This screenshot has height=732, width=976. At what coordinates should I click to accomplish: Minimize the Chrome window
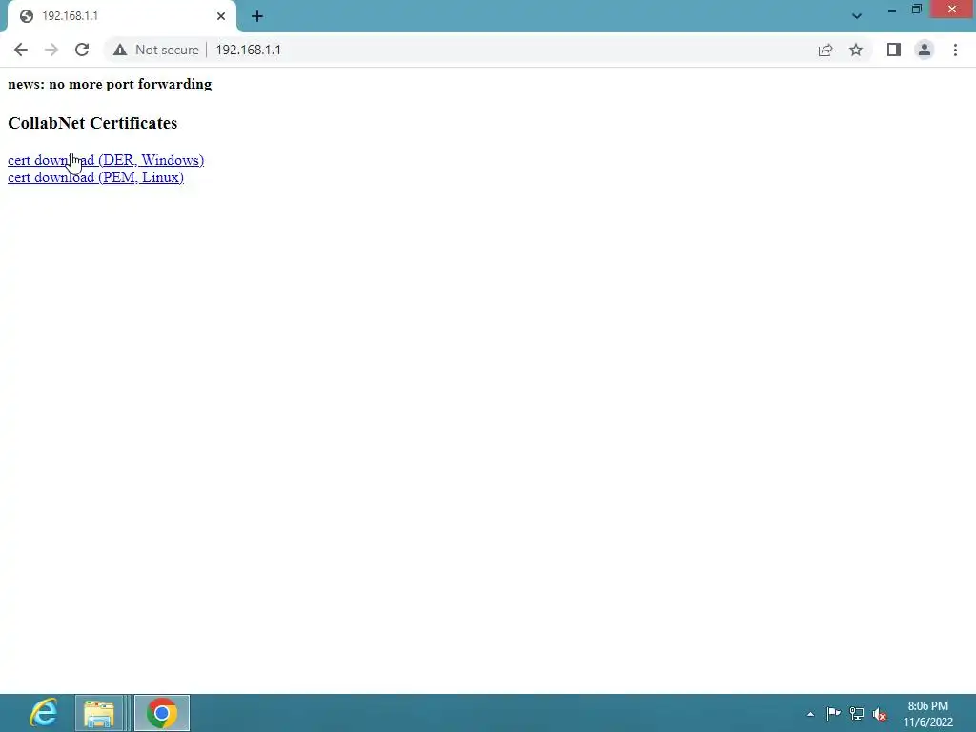point(892,10)
